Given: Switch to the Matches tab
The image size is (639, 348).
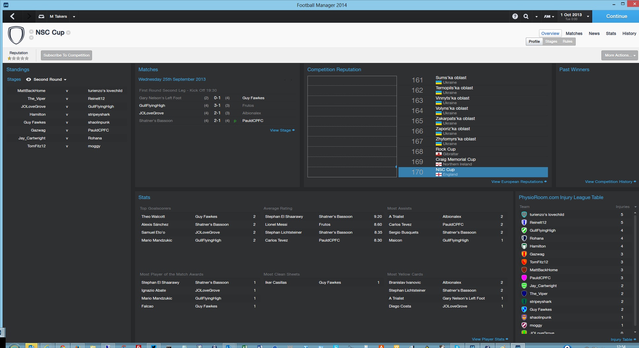Looking at the screenshot, I should click(574, 33).
